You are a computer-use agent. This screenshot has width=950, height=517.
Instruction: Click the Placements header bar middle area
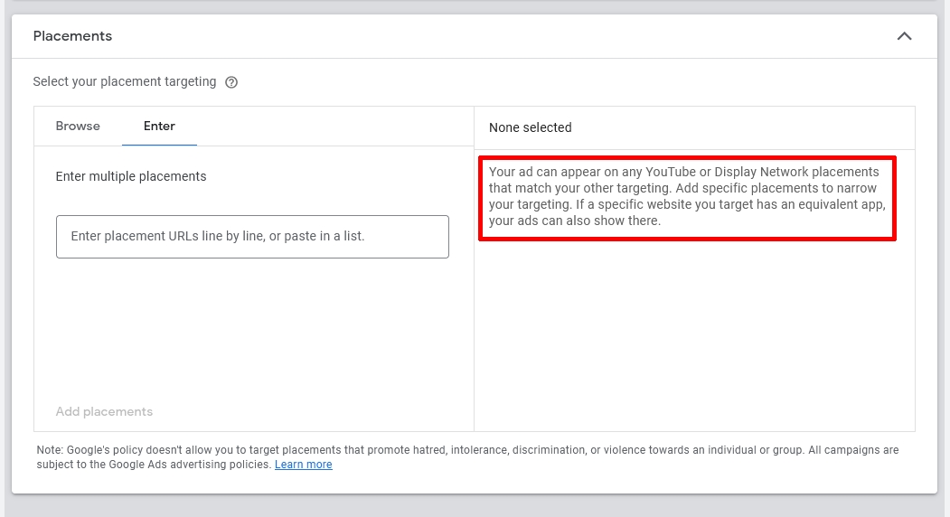point(475,36)
